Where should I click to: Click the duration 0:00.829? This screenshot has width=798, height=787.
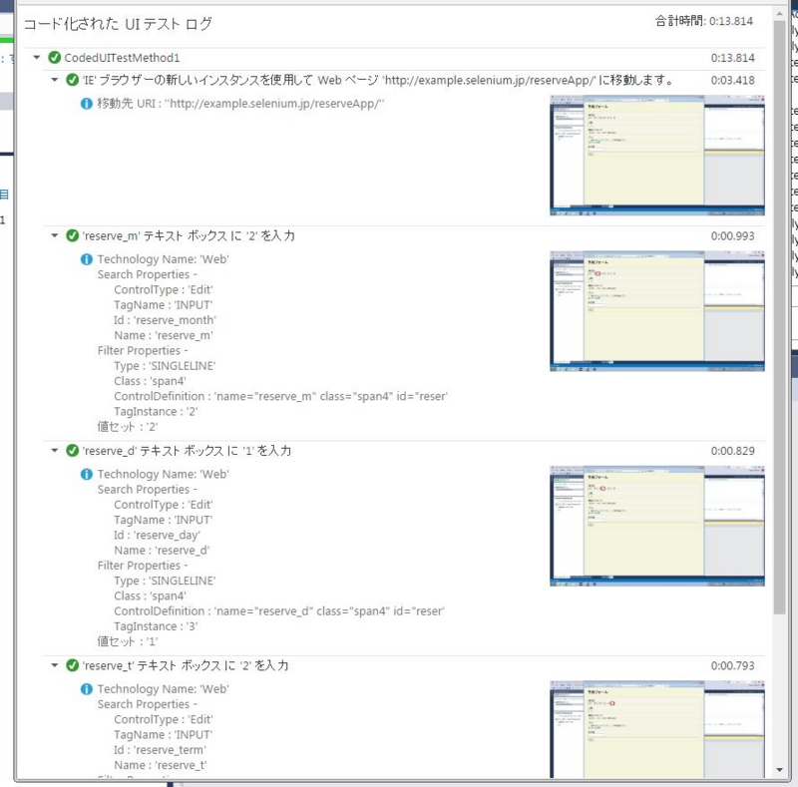(x=733, y=451)
